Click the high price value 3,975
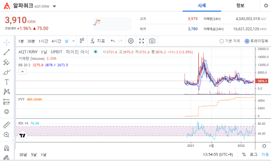 point(192,19)
